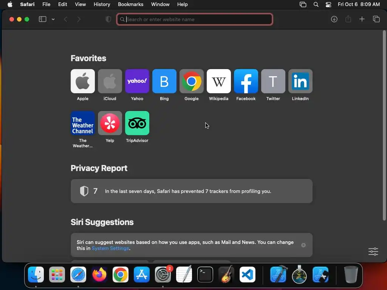Open the Window menu
Screen dimensions: 387x290
tap(160, 5)
